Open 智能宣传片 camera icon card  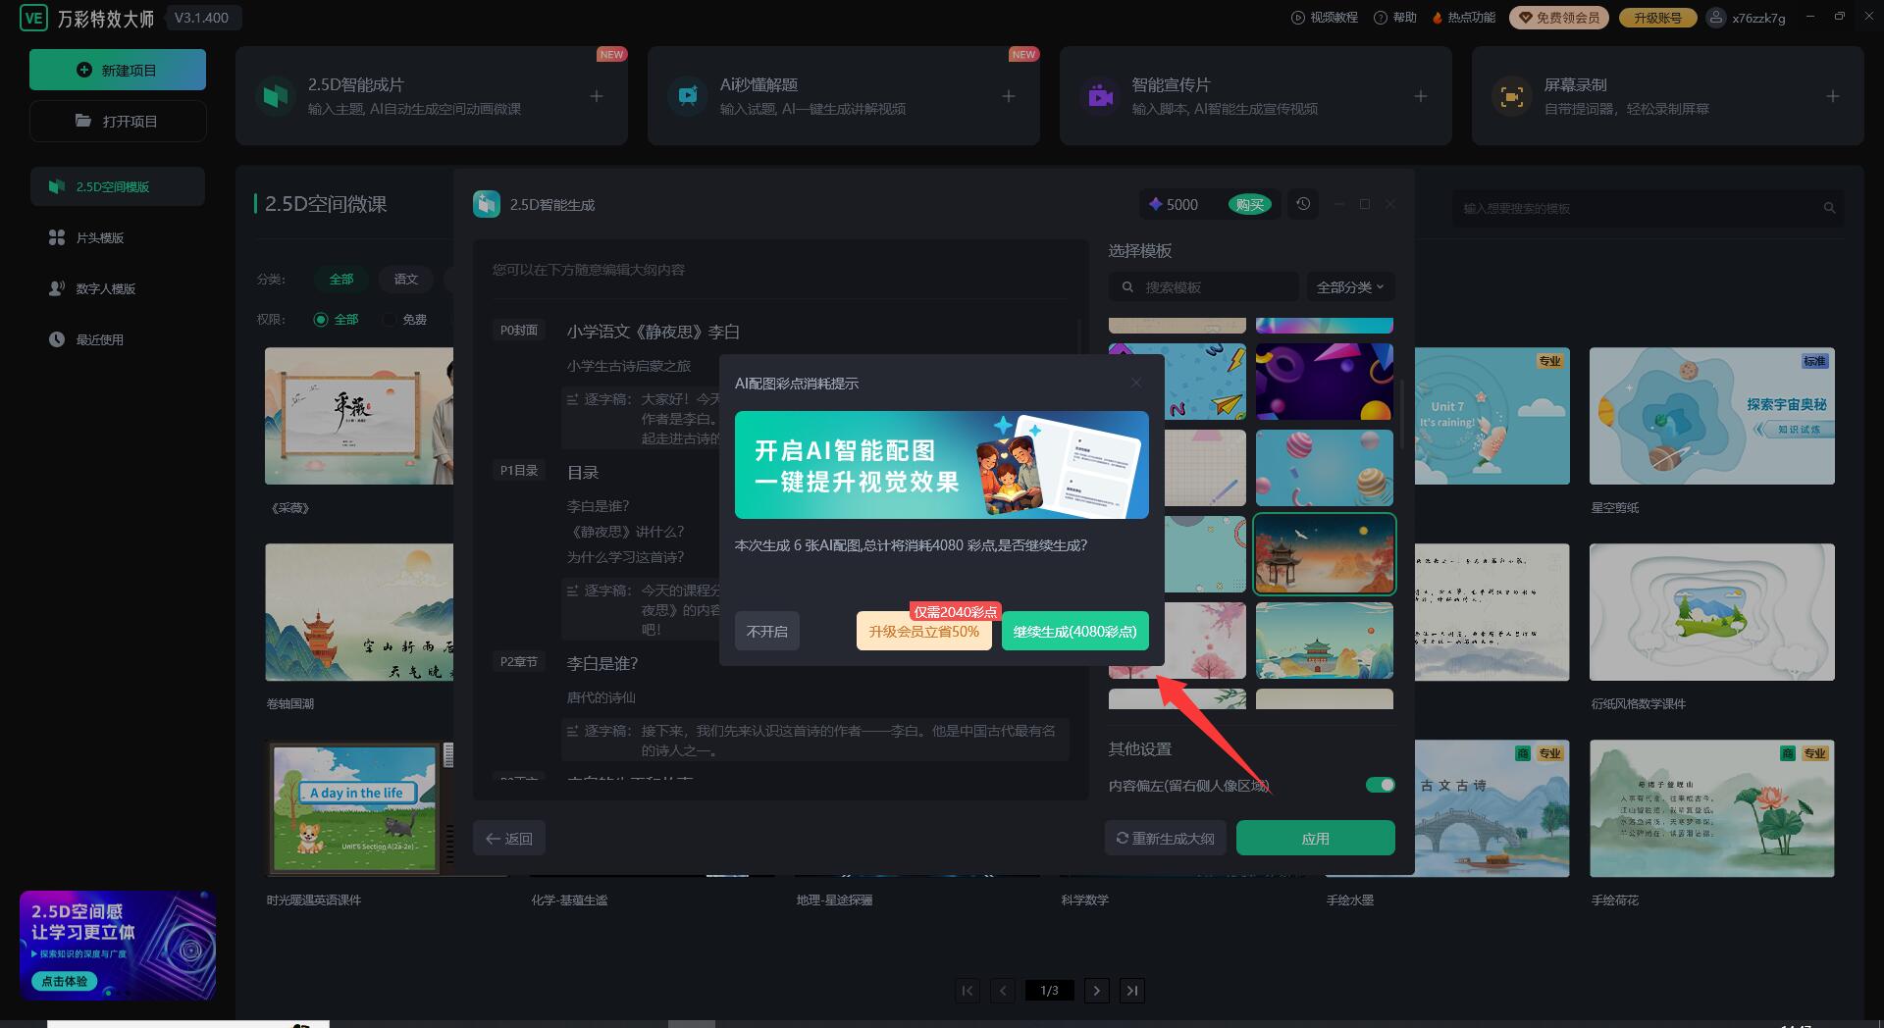pyautogui.click(x=1100, y=96)
